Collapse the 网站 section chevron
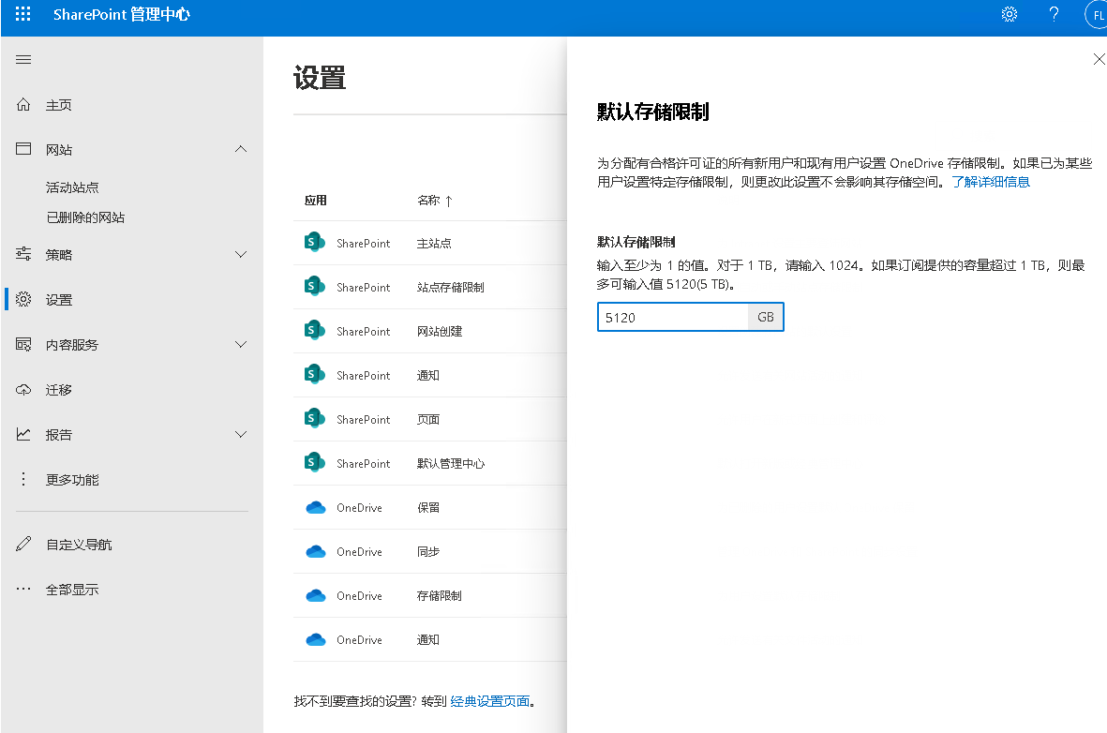This screenshot has height=733, width=1107. (x=241, y=150)
